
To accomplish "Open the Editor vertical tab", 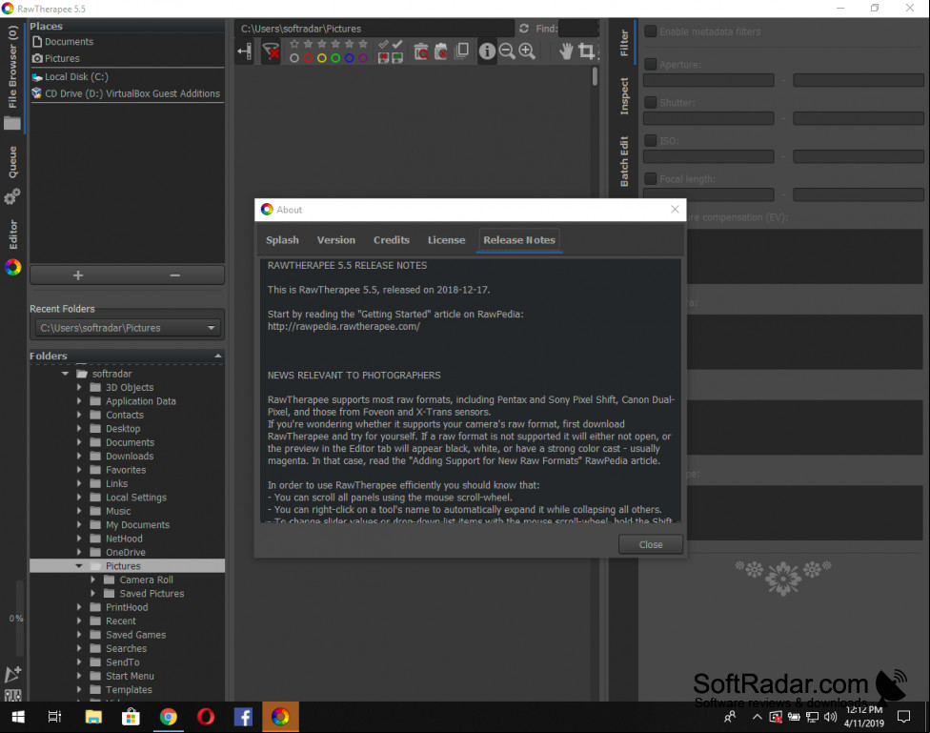I will (x=12, y=246).
